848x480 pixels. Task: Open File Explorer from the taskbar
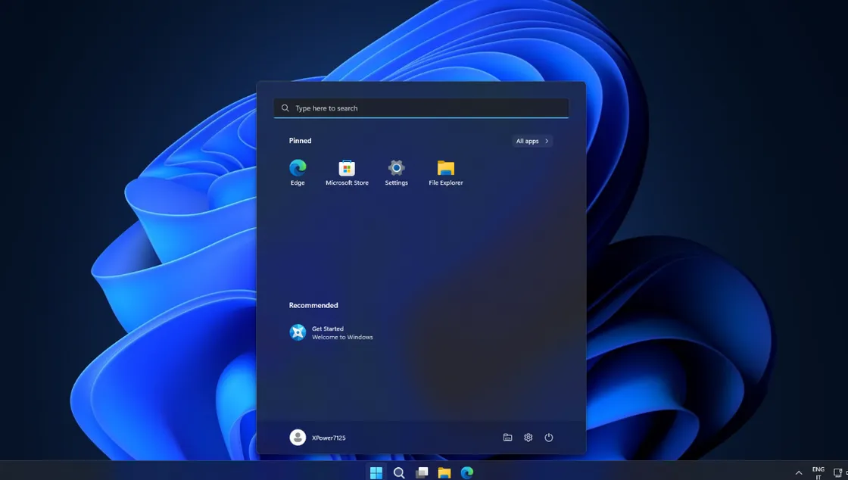[445, 472]
